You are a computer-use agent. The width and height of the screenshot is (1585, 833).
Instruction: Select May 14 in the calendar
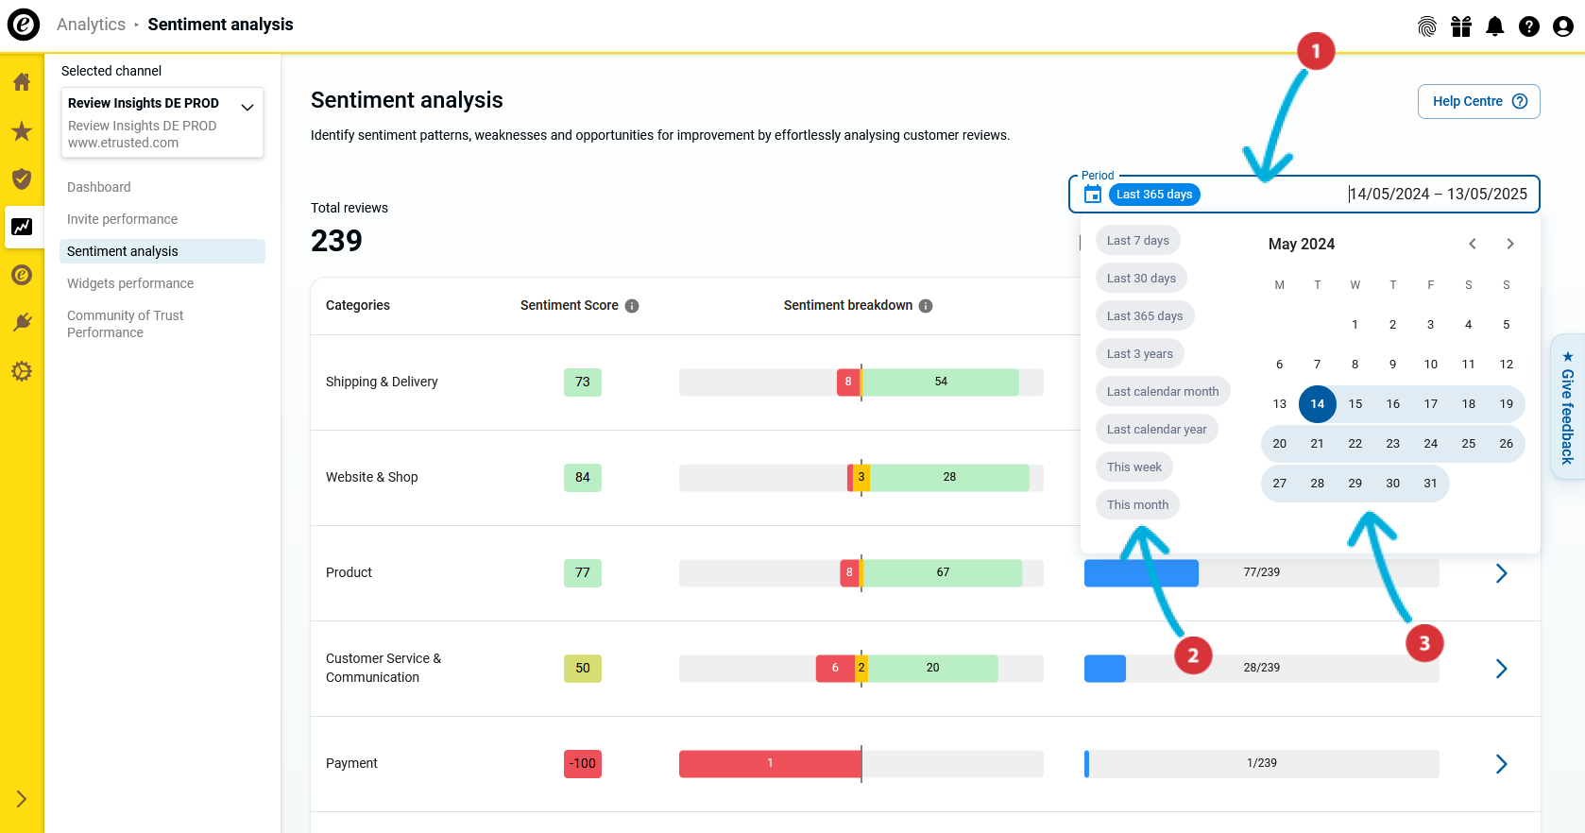pos(1318,404)
